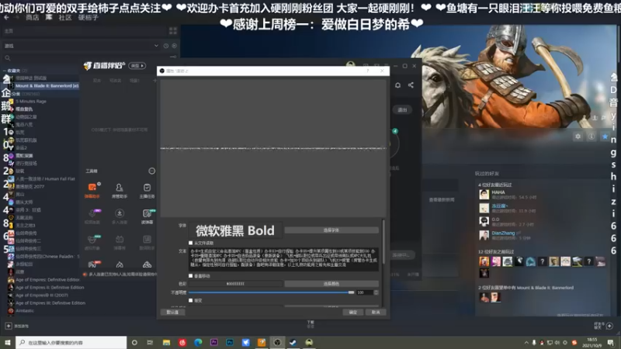Image resolution: width=621 pixels, height=349 pixels.
Task: Go back with the Steam back arrow
Action: click(x=6, y=17)
